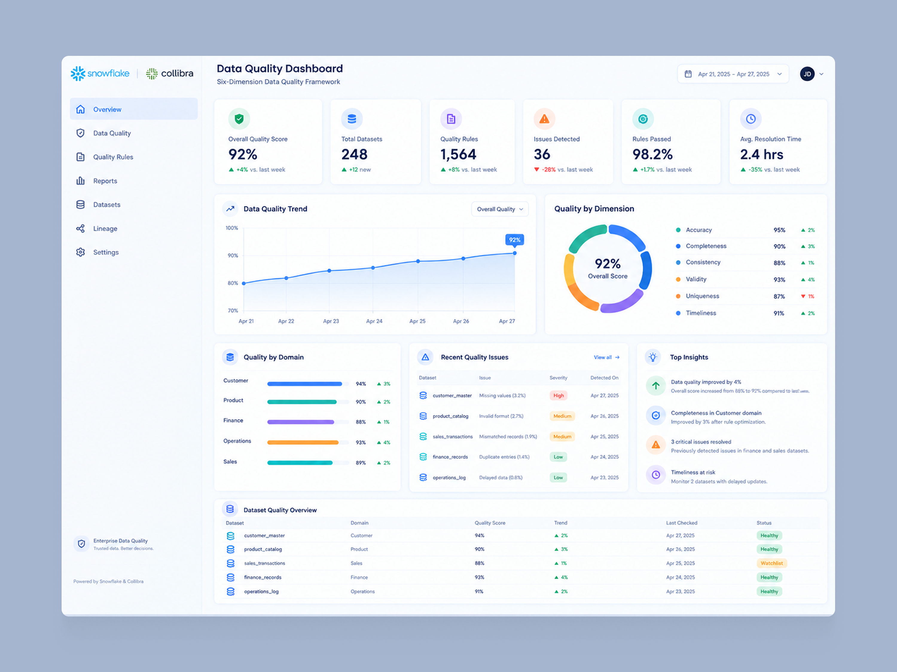Open Quality Rules in the sidebar
Screen dimensions: 897x672
pyautogui.click(x=134, y=157)
